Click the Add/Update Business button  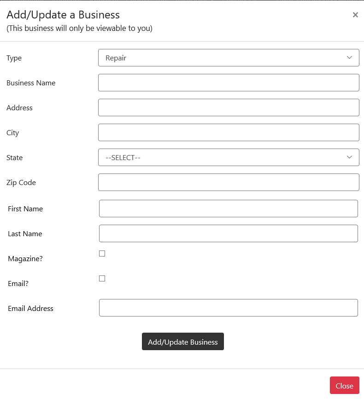click(x=182, y=341)
